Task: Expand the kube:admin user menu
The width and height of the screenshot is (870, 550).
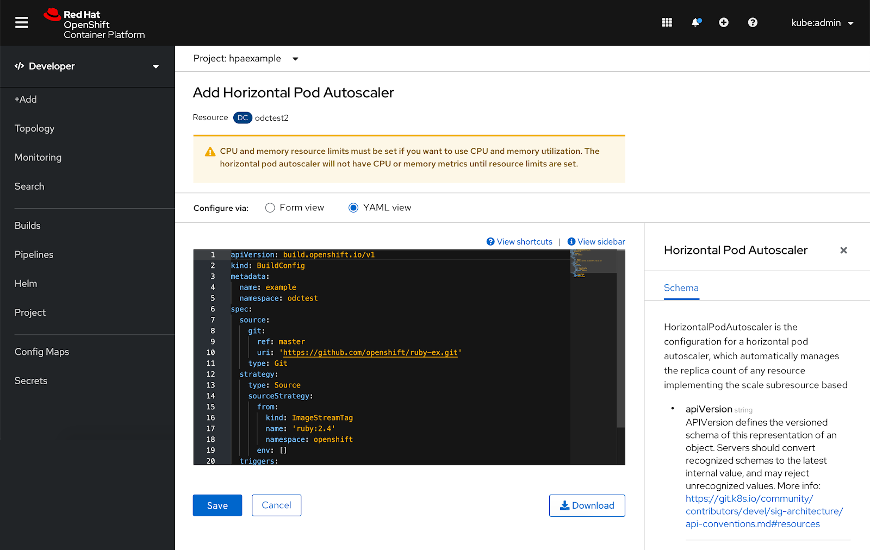Action: [x=822, y=23]
